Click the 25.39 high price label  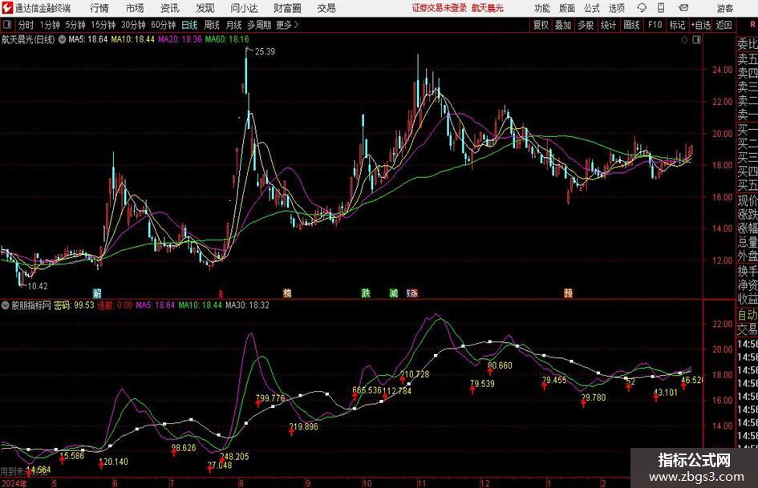(x=265, y=52)
